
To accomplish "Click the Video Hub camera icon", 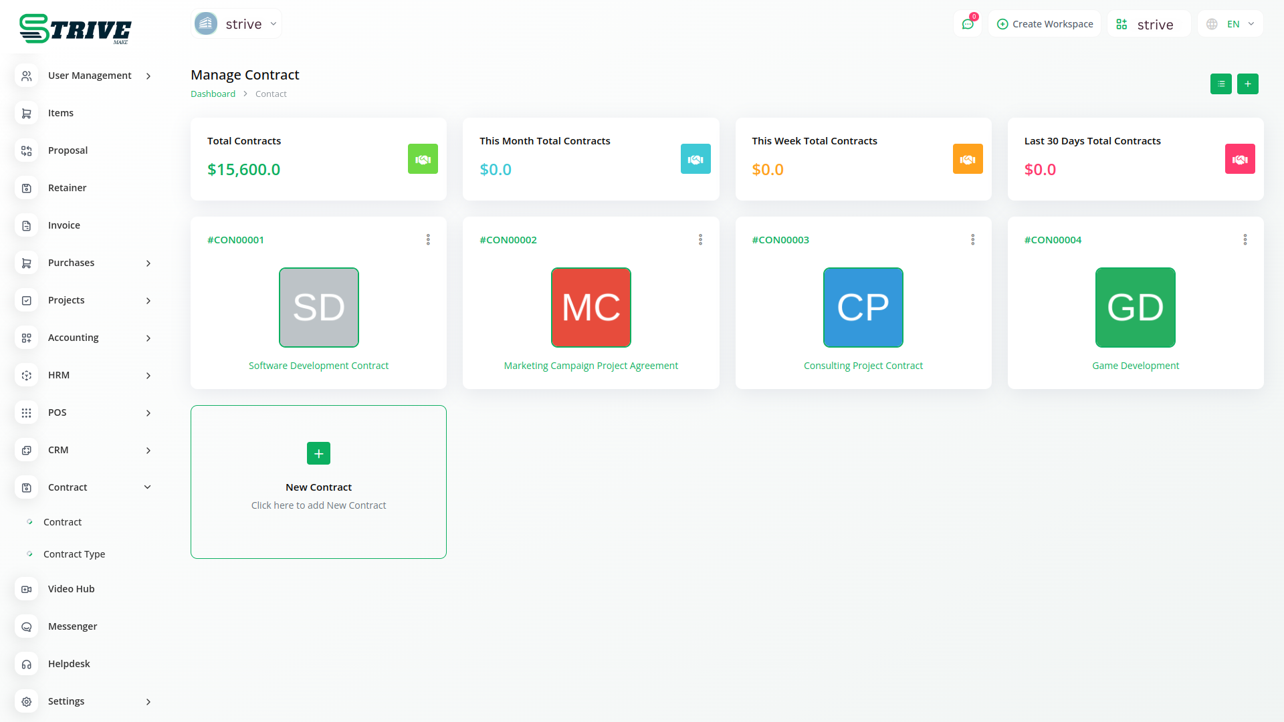I will pos(27,589).
